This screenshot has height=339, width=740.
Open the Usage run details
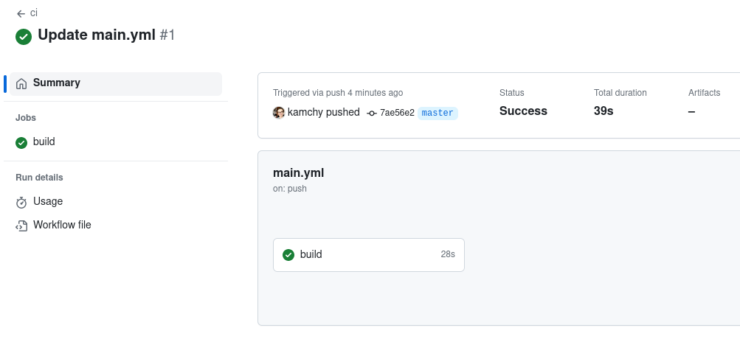coord(48,201)
